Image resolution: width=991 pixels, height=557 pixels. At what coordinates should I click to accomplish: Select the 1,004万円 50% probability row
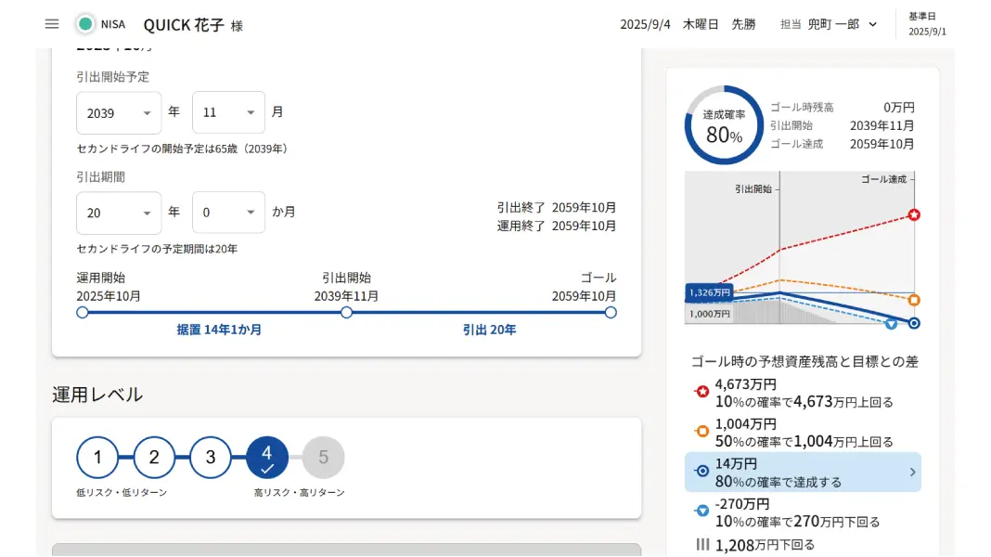[803, 434]
